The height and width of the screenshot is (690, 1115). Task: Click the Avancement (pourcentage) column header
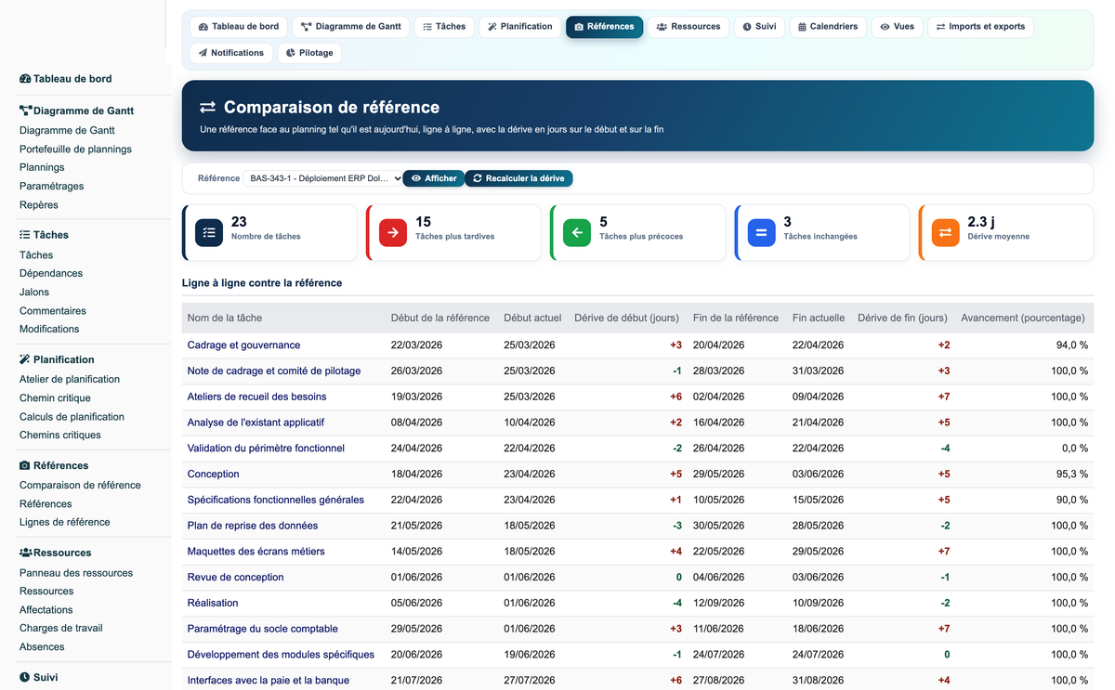[1023, 318]
